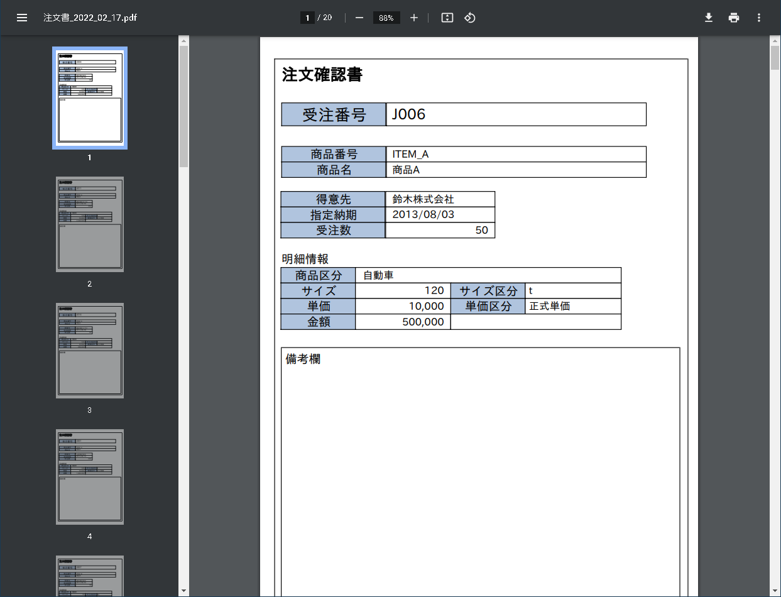Click the 備考欄 remarks label
This screenshot has width=781, height=597.
[303, 359]
